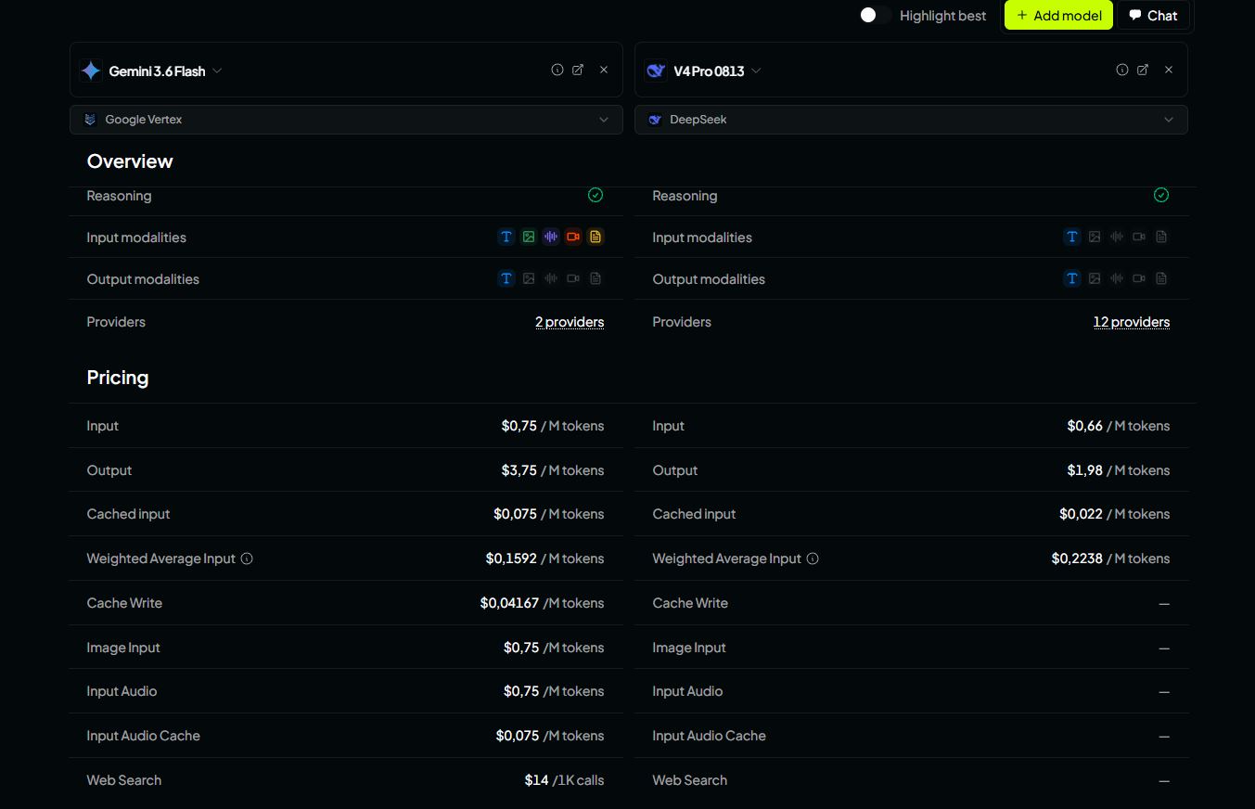Screen dimensions: 1255x809
Task: Click V4 Pro's audio input modality icon
Action: point(1117,237)
